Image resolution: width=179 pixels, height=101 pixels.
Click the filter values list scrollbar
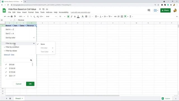[32, 64]
